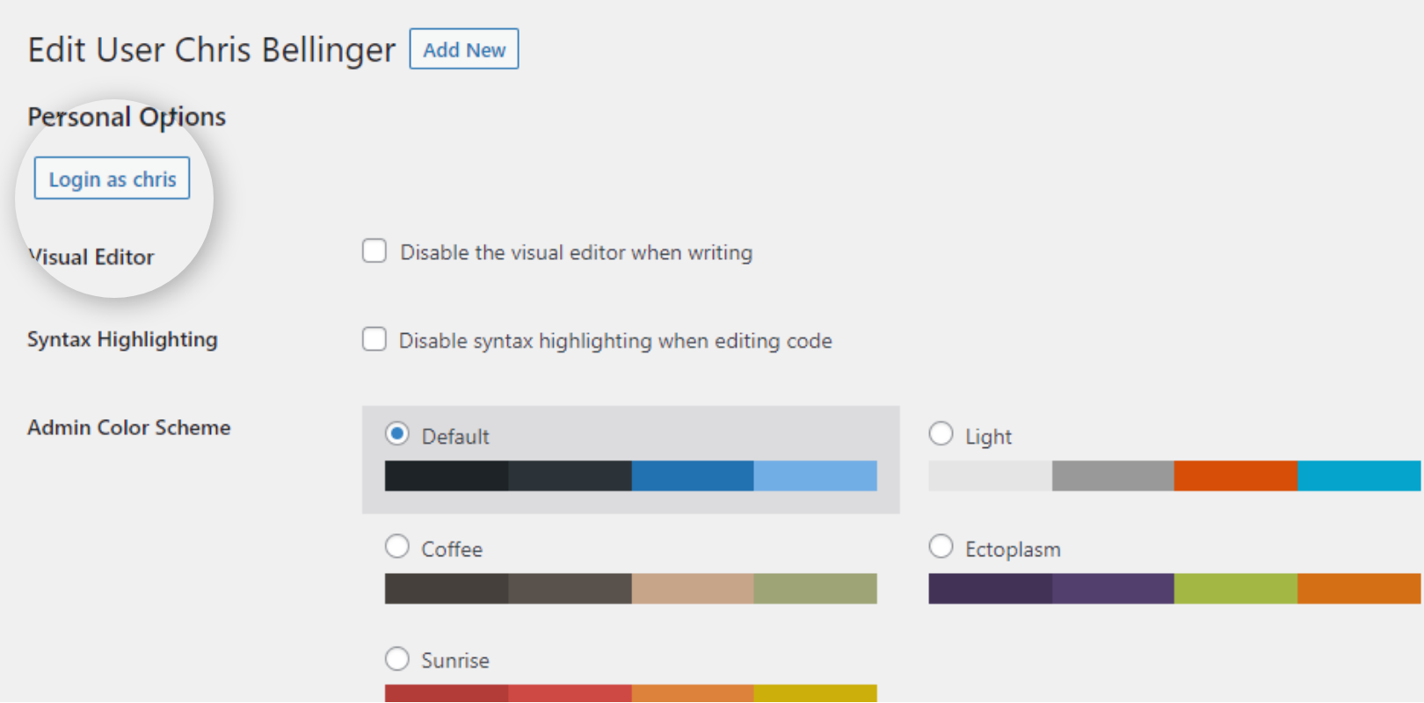Click the Personal Options section label
This screenshot has width=1424, height=703.
tap(127, 116)
